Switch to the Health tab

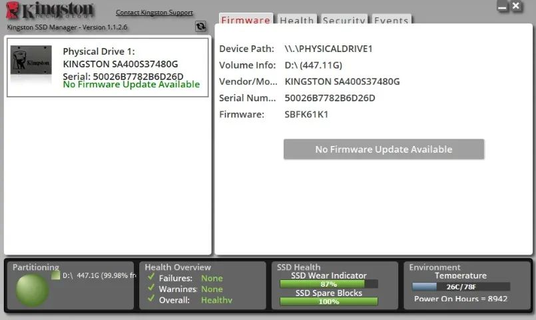click(297, 19)
